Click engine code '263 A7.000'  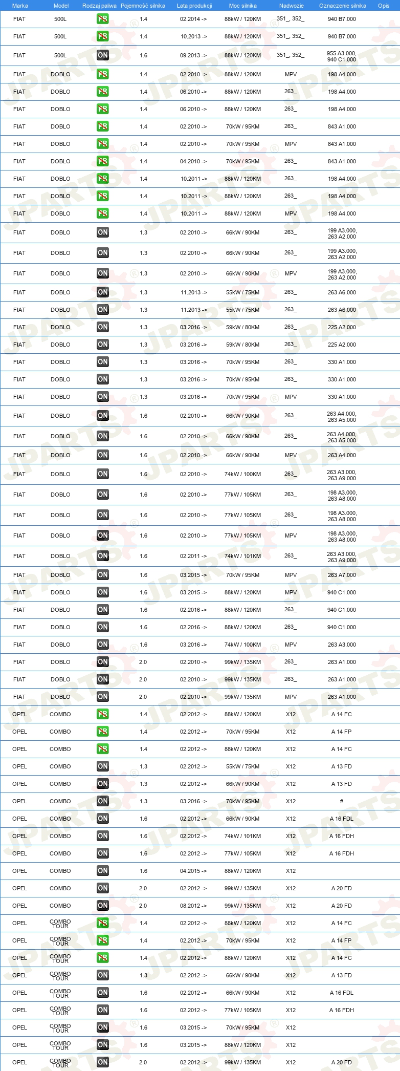[x=342, y=575]
